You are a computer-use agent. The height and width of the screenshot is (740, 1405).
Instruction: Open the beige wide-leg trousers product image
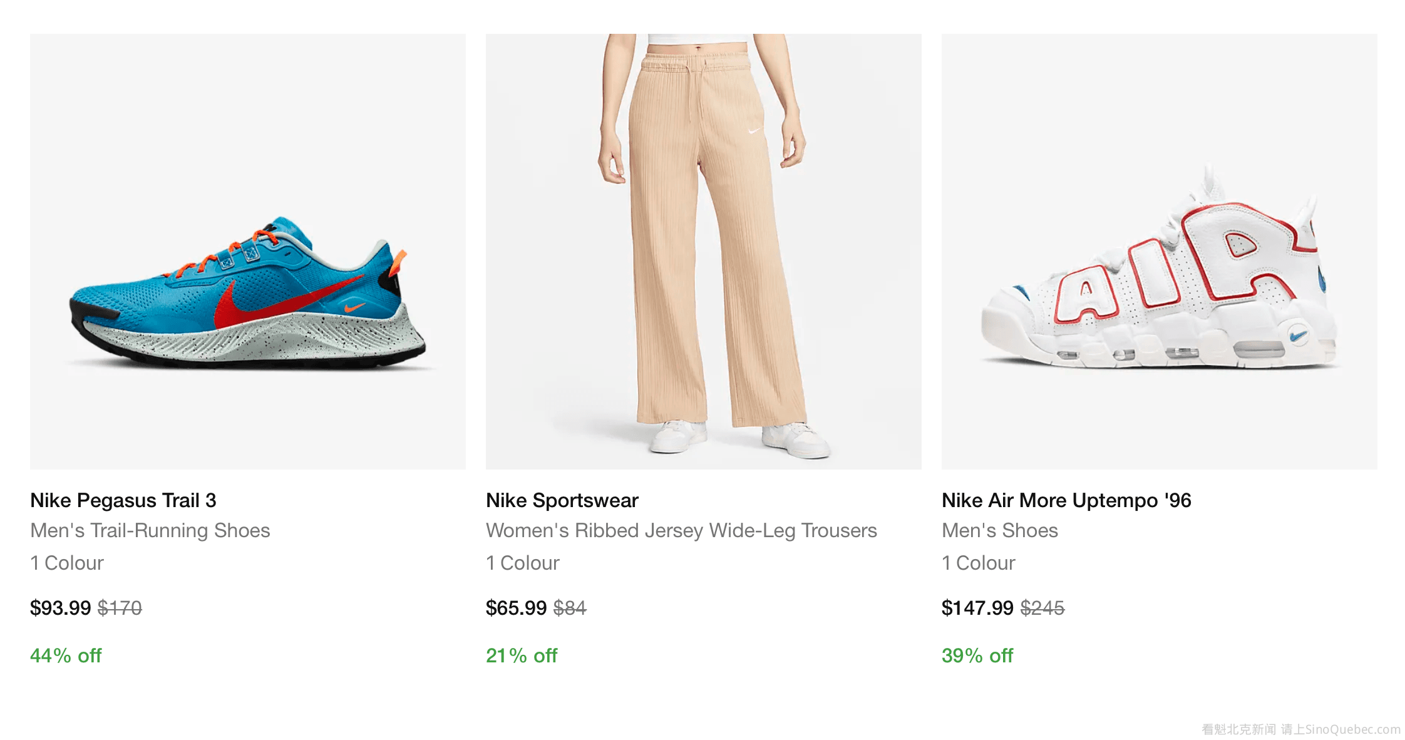(x=703, y=252)
